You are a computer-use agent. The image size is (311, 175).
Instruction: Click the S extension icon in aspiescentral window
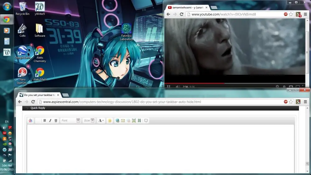coord(298,102)
